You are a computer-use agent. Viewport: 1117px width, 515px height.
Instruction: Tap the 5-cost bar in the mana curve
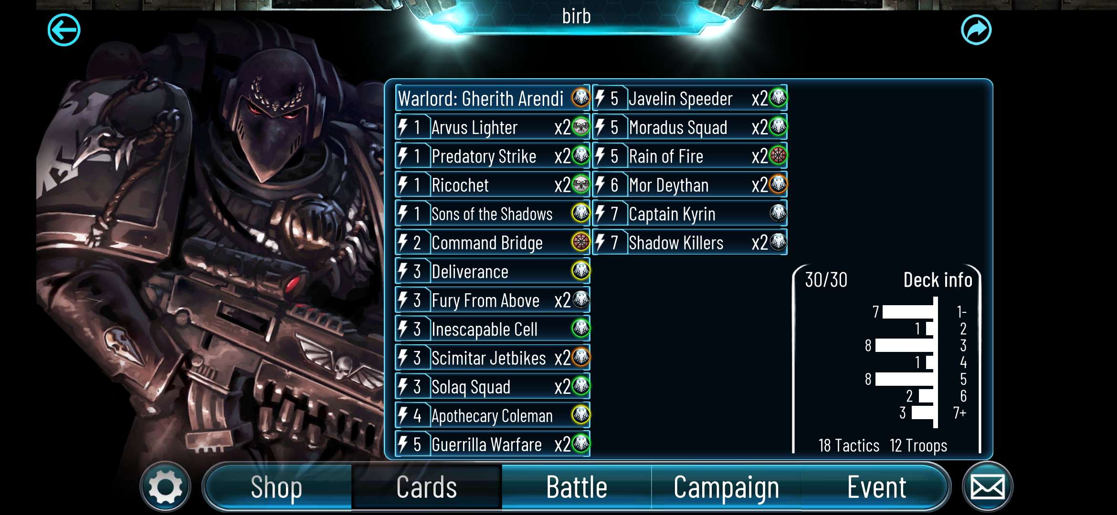[x=904, y=379]
